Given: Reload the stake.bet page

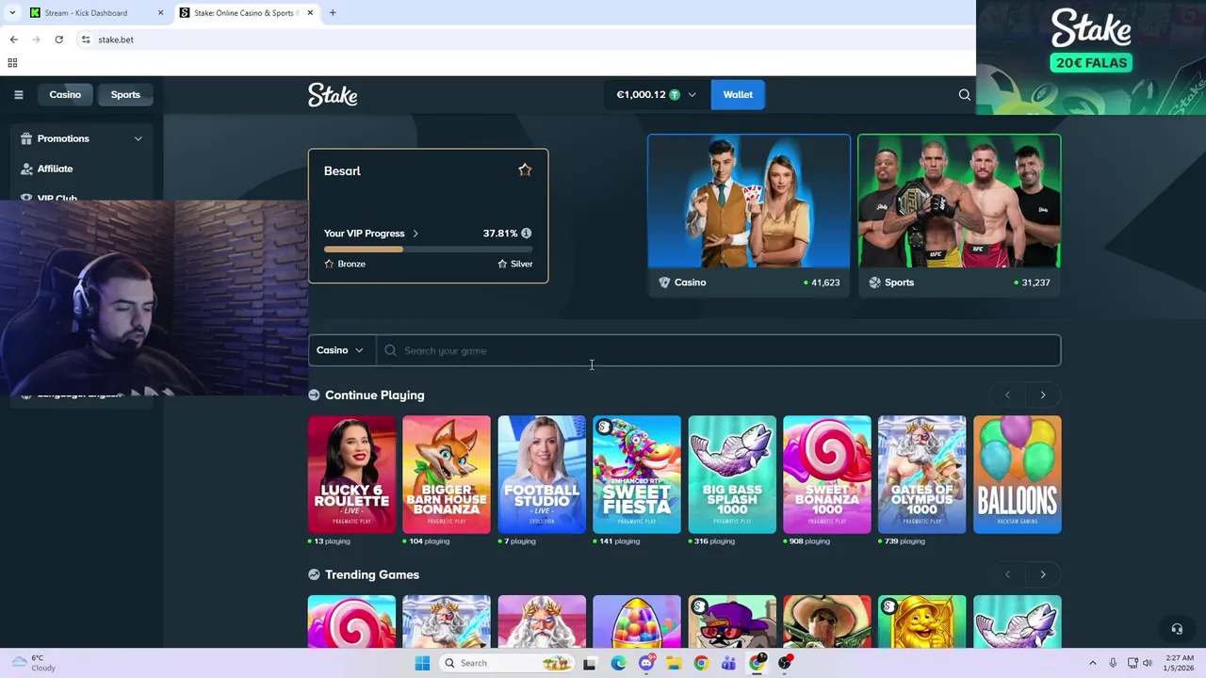Looking at the screenshot, I should (58, 40).
